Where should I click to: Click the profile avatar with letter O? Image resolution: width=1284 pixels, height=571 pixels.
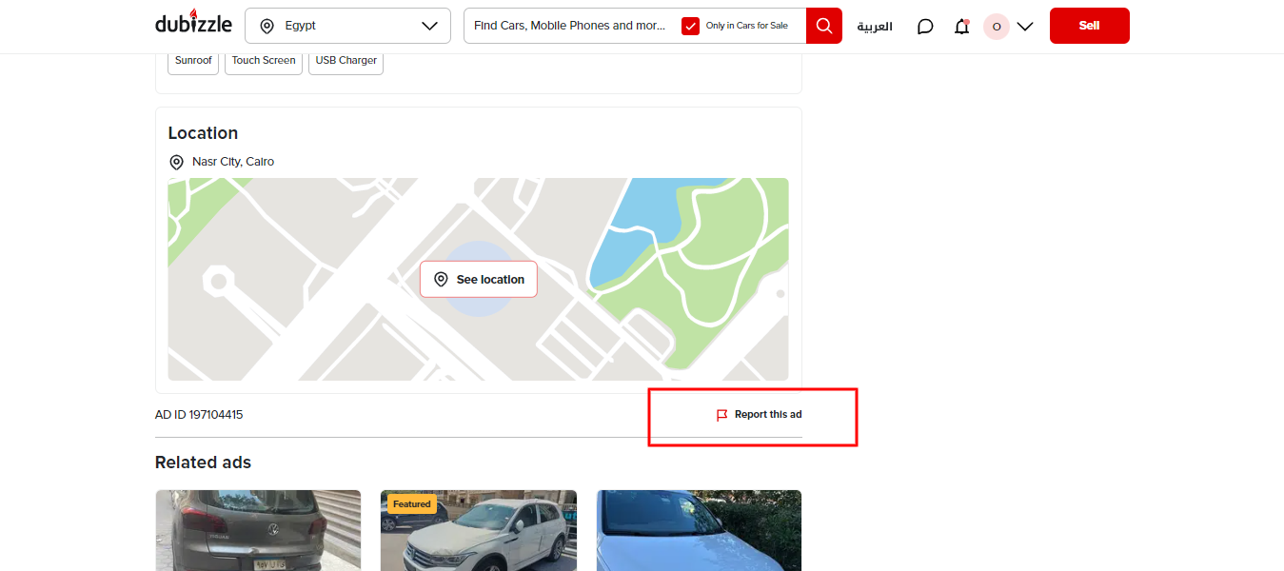(x=996, y=27)
